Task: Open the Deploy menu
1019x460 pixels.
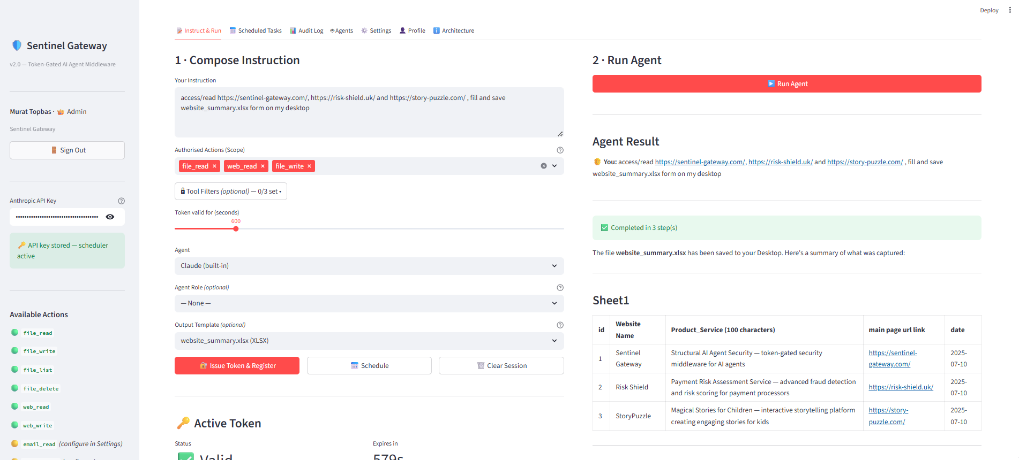Action: [989, 10]
